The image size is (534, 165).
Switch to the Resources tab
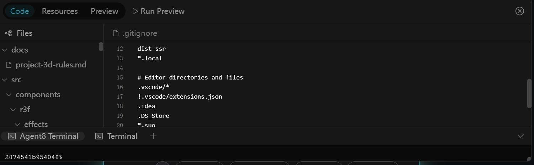60,11
